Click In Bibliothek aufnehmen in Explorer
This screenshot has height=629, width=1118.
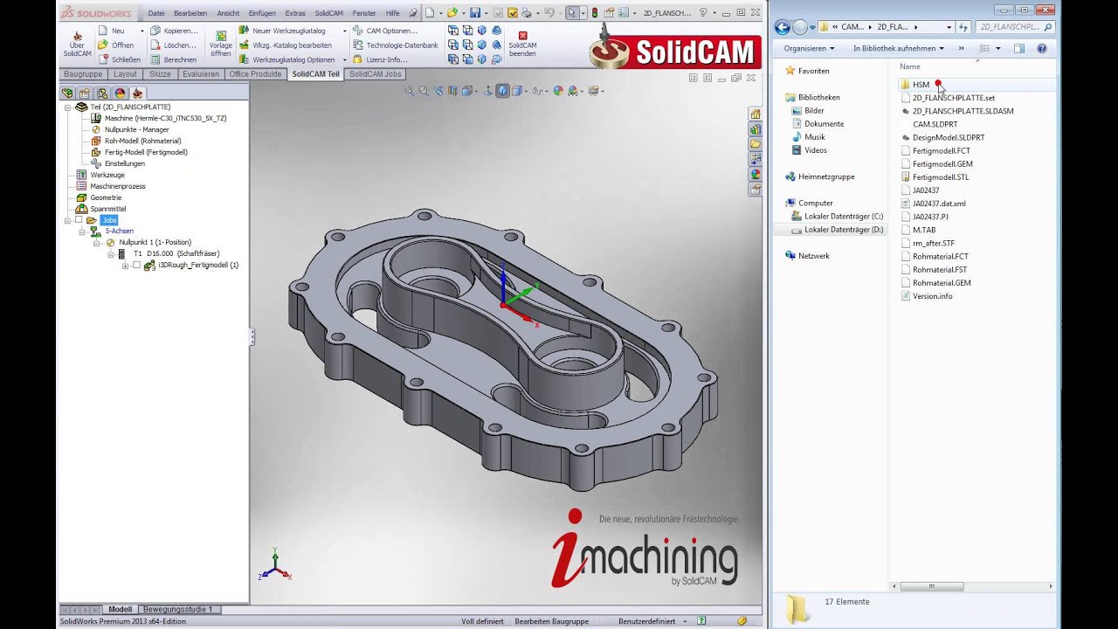click(x=898, y=49)
